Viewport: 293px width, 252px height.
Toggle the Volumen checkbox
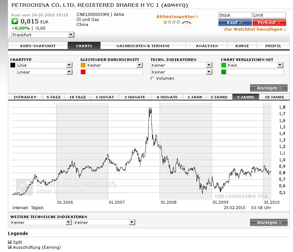point(152,79)
